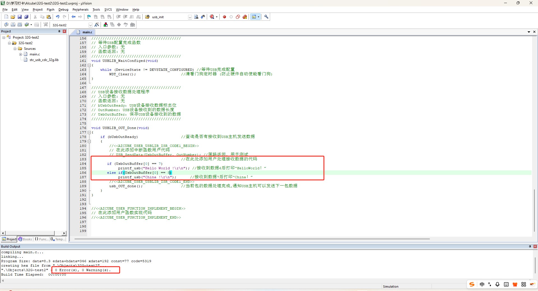Viewport: 538px width, 291px height.
Task: Close the Build Output panel
Action: coord(535,247)
